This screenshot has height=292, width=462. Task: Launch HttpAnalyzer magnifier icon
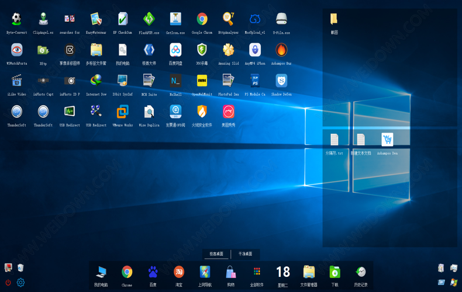click(228, 19)
